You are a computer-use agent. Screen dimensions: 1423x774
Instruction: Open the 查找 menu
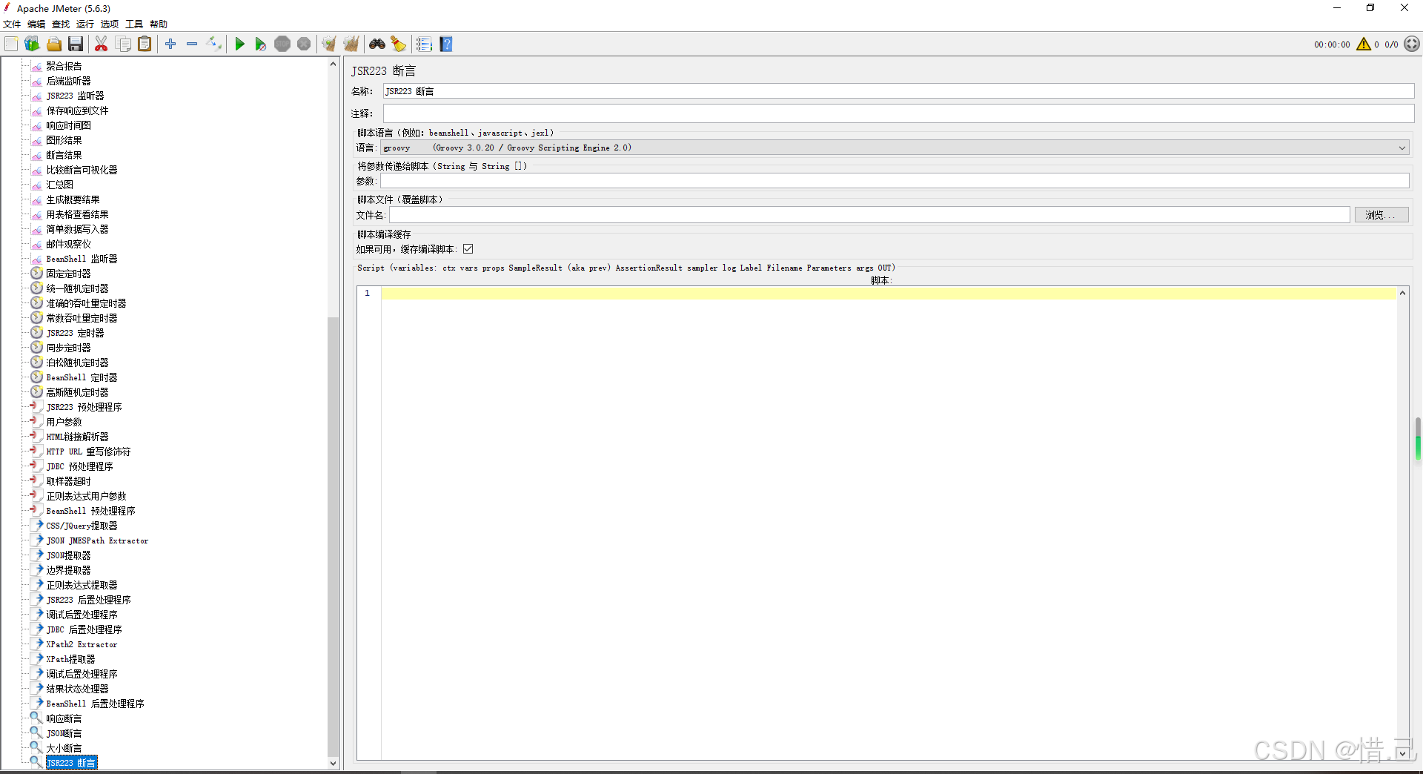(61, 24)
